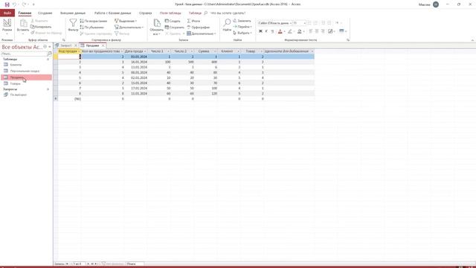Click the navigation pane search field

[x=25, y=54]
